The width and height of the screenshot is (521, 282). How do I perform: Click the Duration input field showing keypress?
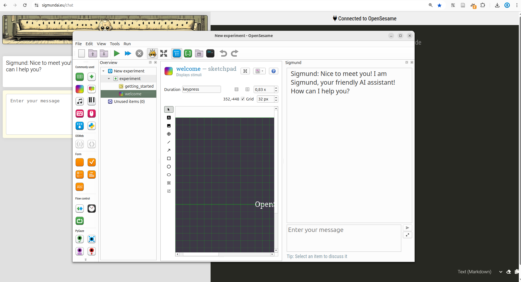click(201, 89)
